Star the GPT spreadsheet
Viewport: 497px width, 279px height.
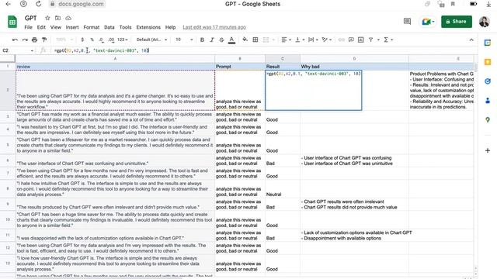click(x=47, y=18)
